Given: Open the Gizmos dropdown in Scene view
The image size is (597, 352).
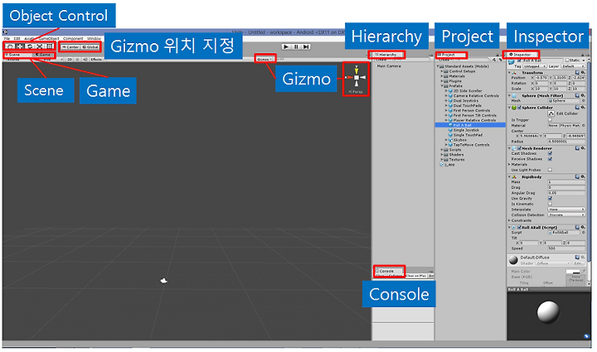Looking at the screenshot, I should point(265,60).
